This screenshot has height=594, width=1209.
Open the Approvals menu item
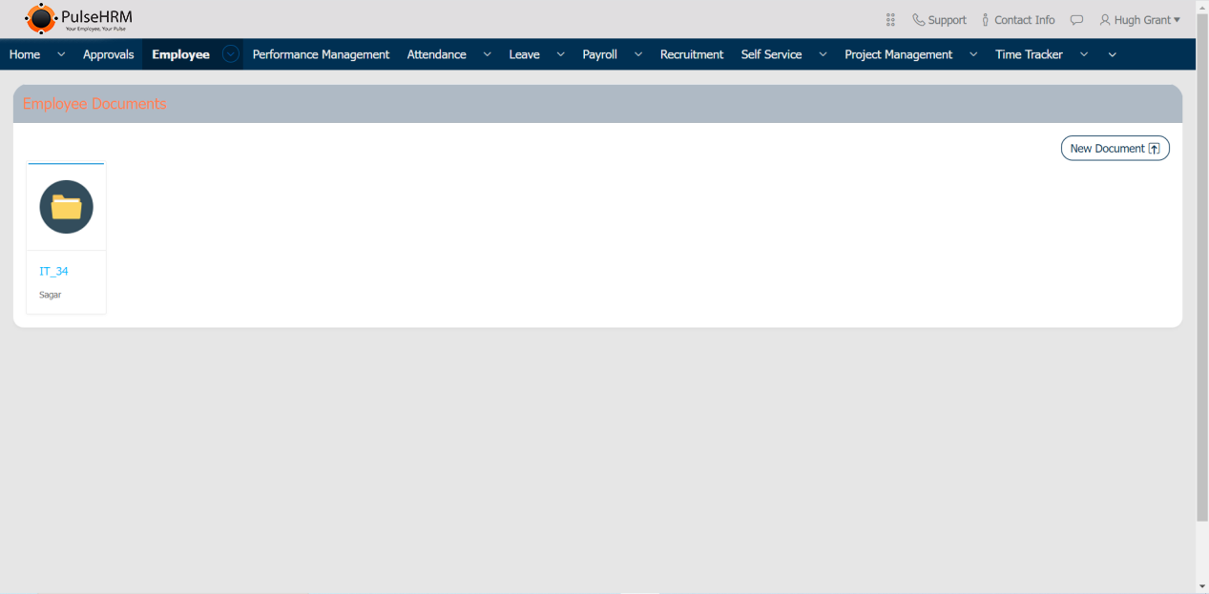click(x=108, y=54)
